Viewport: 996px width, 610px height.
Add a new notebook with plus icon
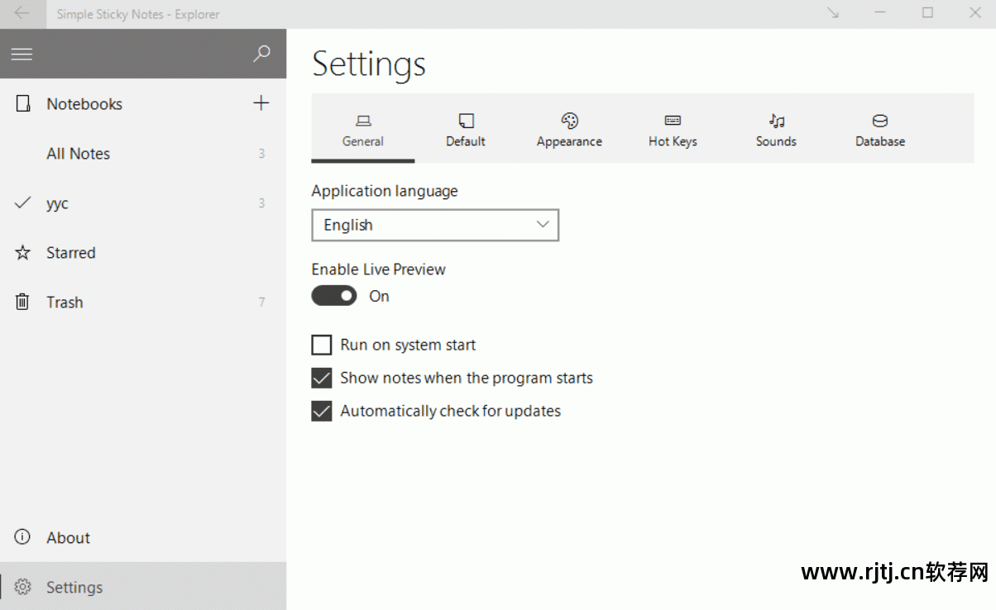[261, 103]
